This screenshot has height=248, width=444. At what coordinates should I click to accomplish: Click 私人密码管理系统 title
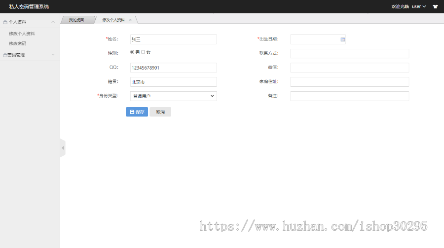coord(29,6)
